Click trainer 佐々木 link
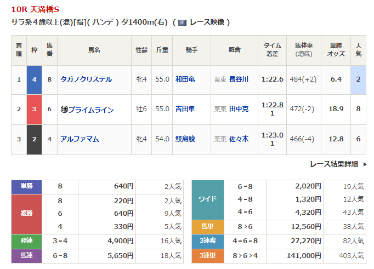The image size is (374, 269). click(239, 139)
